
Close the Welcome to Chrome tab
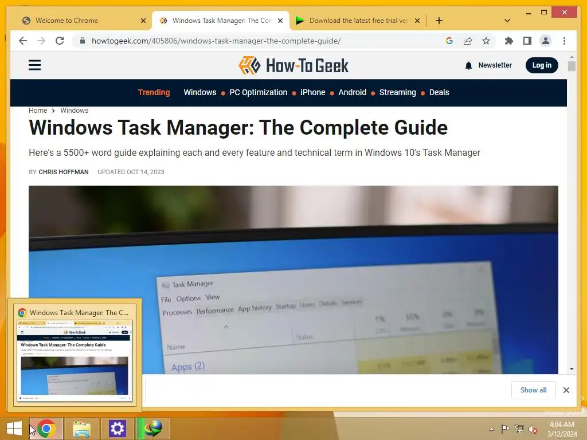pyautogui.click(x=143, y=21)
